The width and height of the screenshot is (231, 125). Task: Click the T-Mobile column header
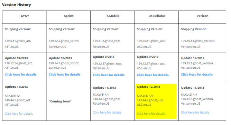click(113, 16)
